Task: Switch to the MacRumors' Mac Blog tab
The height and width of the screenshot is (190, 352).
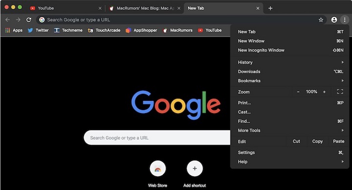Action: click(x=144, y=8)
